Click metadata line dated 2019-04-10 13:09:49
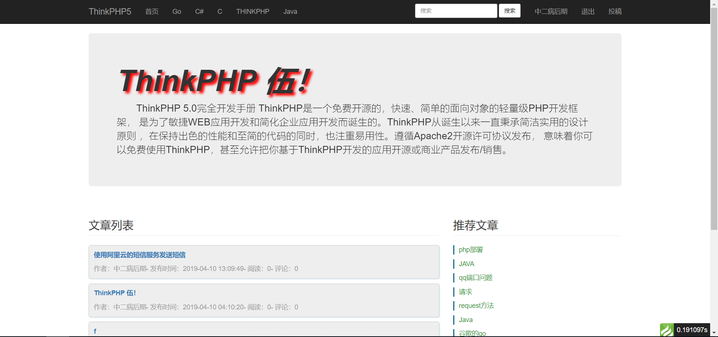Viewport: 718px width, 337px height. [196, 269]
